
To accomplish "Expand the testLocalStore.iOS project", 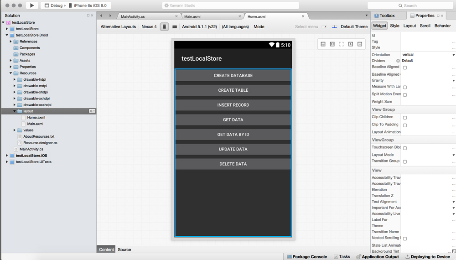I will [x=7, y=156].
